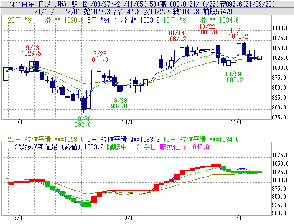
Task: Click the 始1027.3 opening value in header
Action: (x=97, y=12)
